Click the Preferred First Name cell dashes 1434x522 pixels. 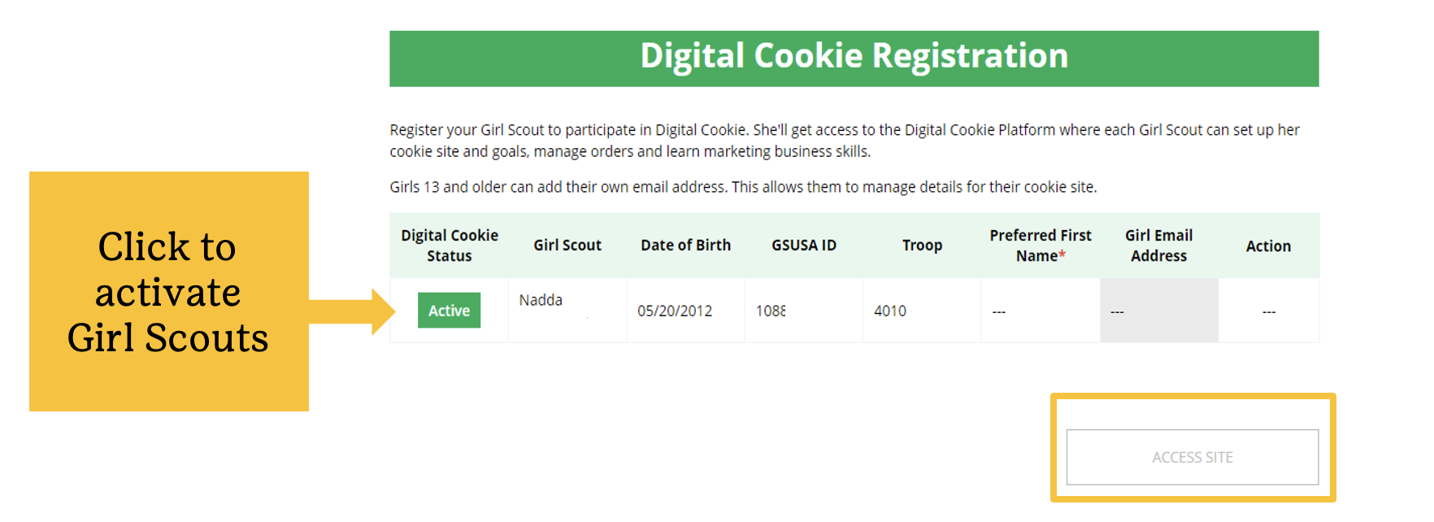998,311
